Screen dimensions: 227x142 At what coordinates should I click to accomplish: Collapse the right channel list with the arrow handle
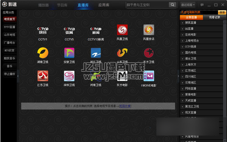click(178, 76)
